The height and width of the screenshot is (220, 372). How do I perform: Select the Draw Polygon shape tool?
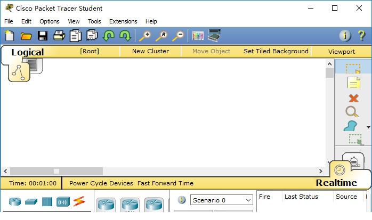pyautogui.click(x=350, y=126)
